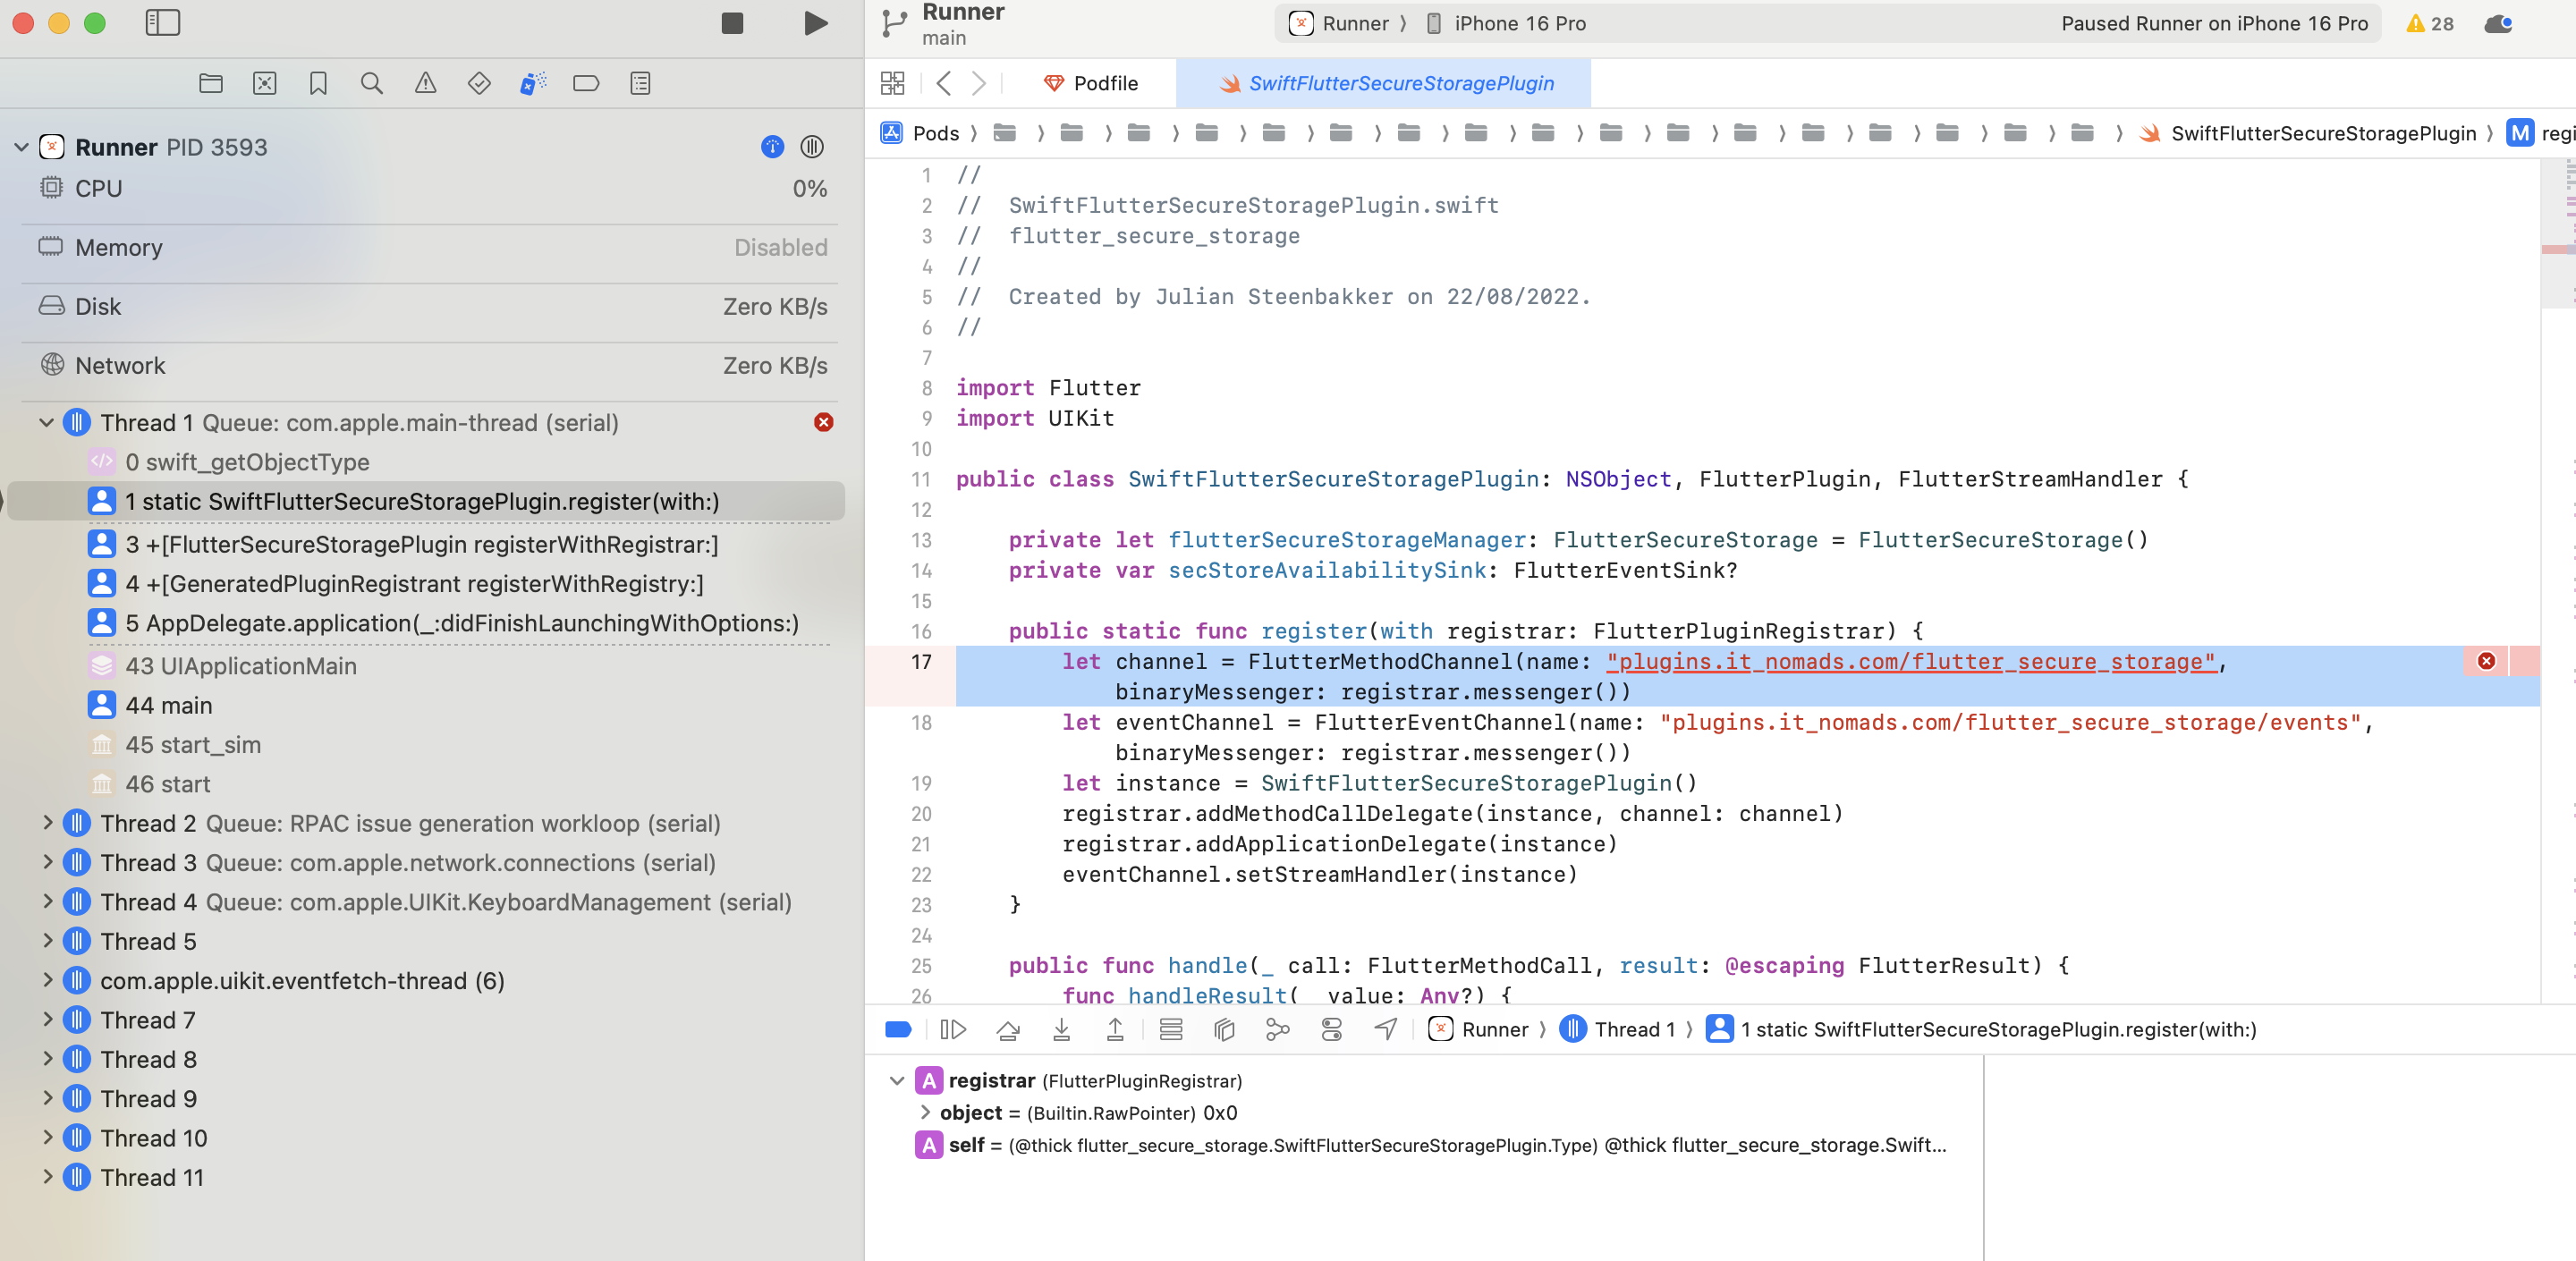Image resolution: width=2576 pixels, height=1261 pixels.
Task: Click Thread 1 in debug bar
Action: (1616, 1029)
